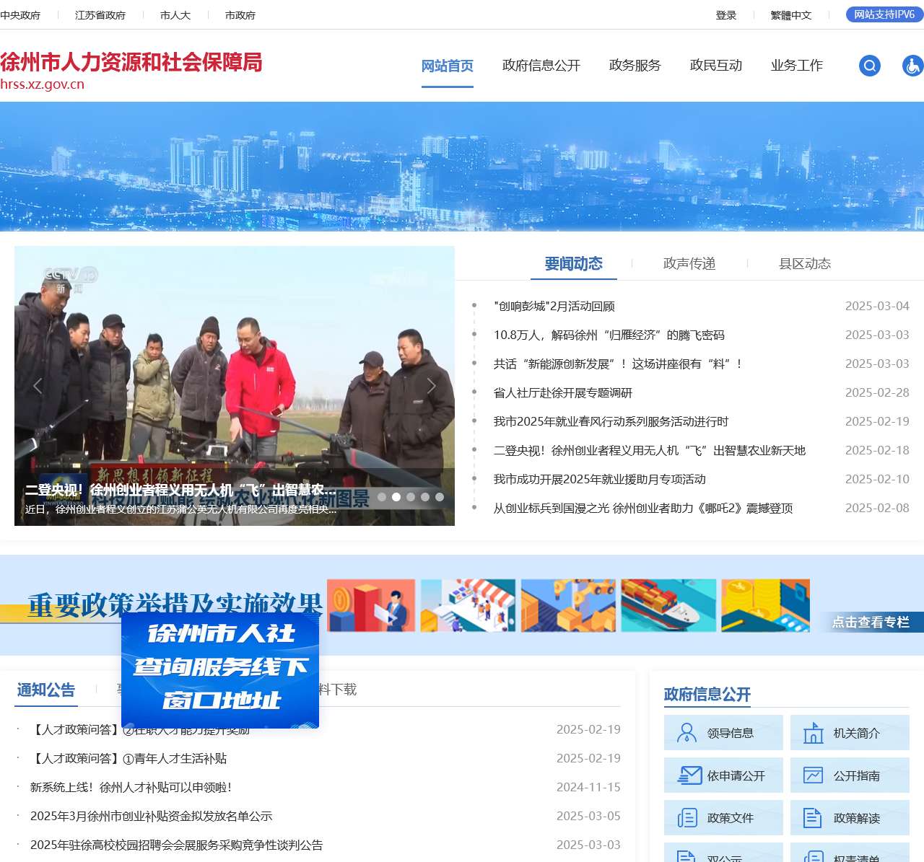Show previous slide with left arrow
This screenshot has width=924, height=862.
tap(38, 386)
